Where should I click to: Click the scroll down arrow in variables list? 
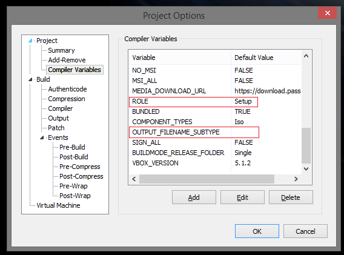[x=306, y=169]
